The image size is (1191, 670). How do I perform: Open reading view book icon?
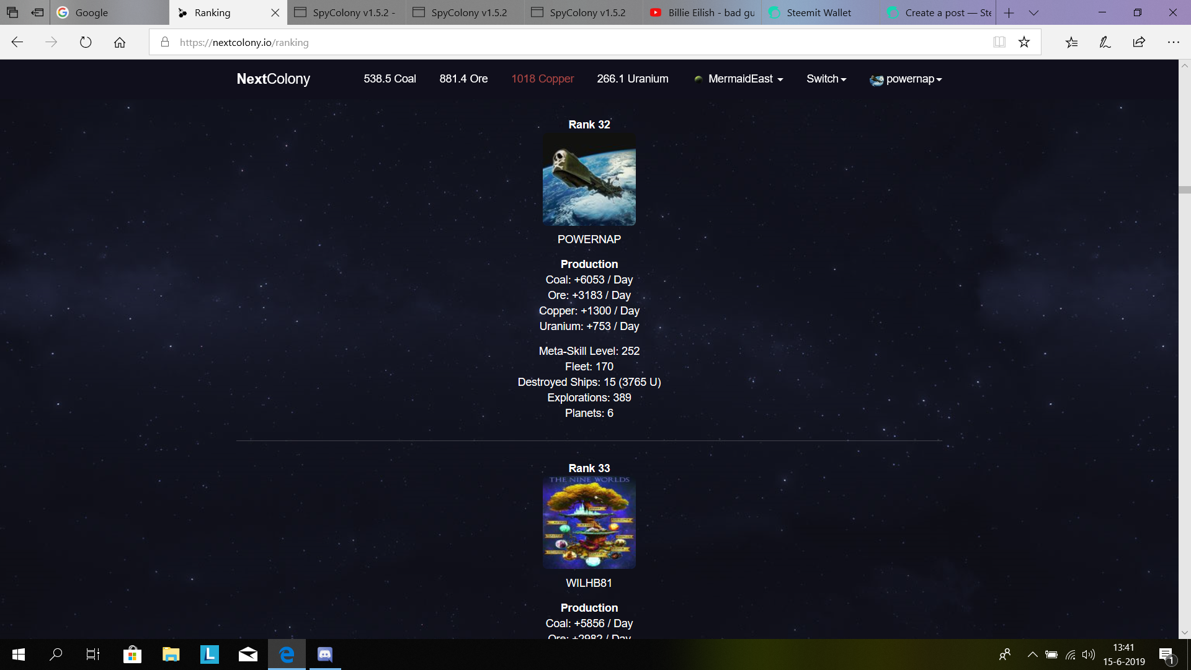pos(999,42)
